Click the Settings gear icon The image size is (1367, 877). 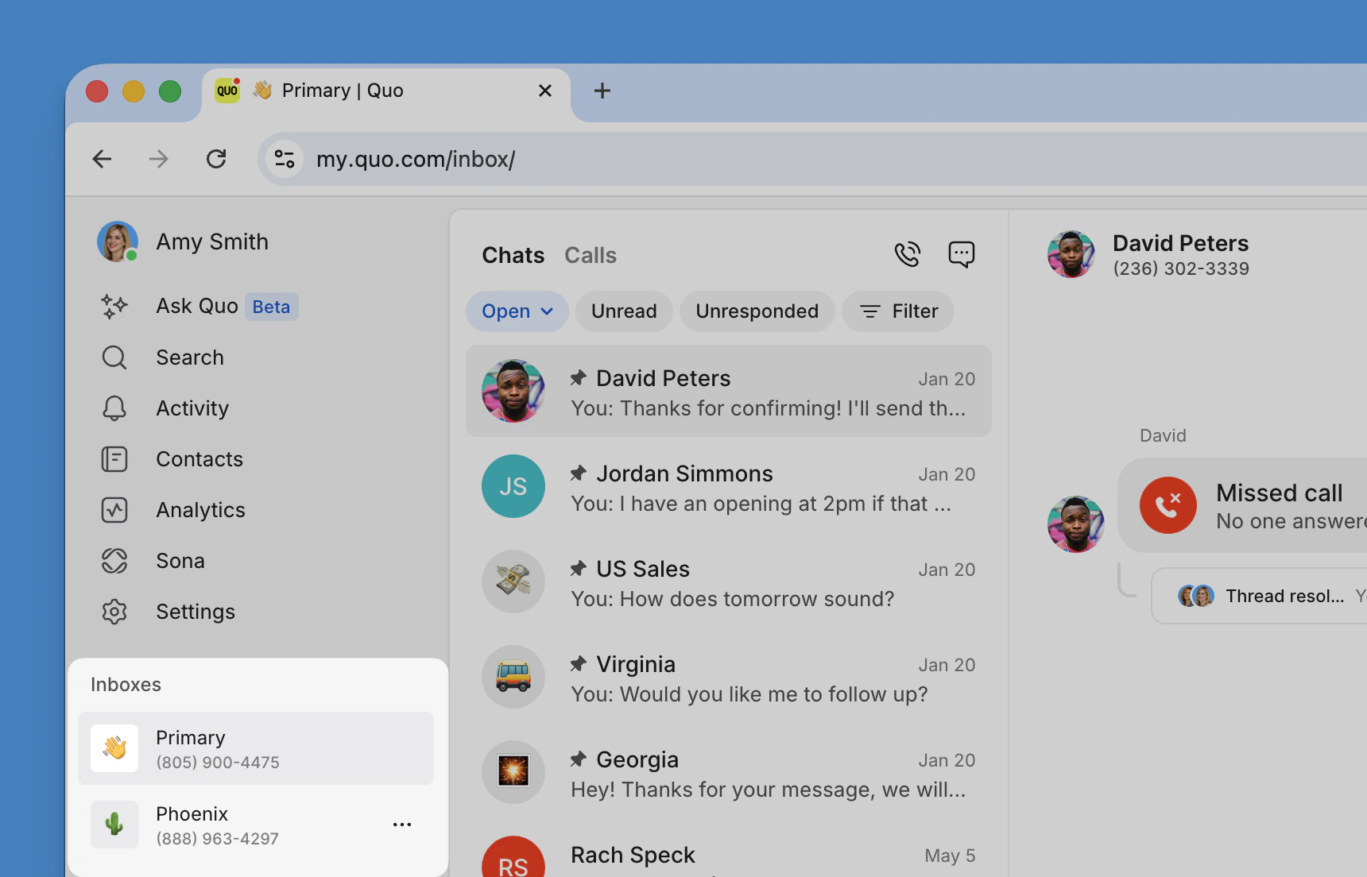pos(114,612)
